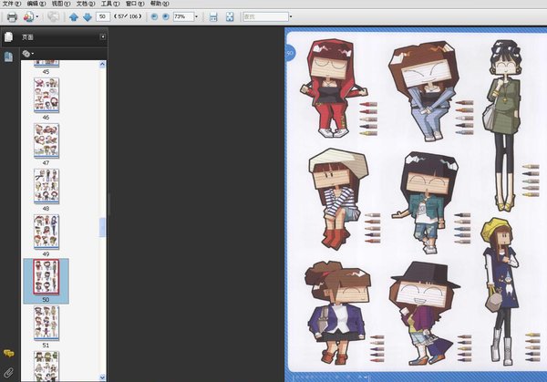Go to previous page with up arrow
Viewport: 547px width, 382px height.
[x=75, y=16]
